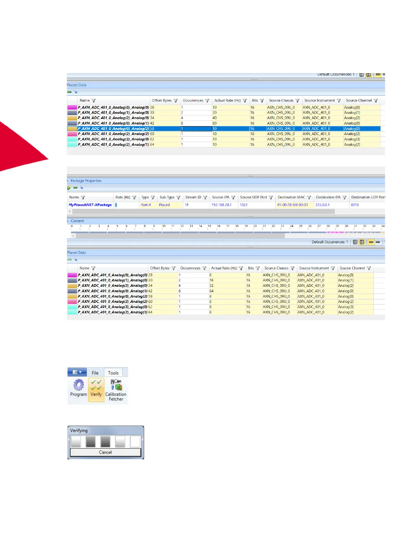
Task: Filter Actual Rate column in lower Placed Data table
Action: [x=241, y=268]
